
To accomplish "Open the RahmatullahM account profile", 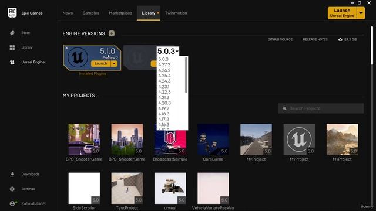I will pos(33,203).
